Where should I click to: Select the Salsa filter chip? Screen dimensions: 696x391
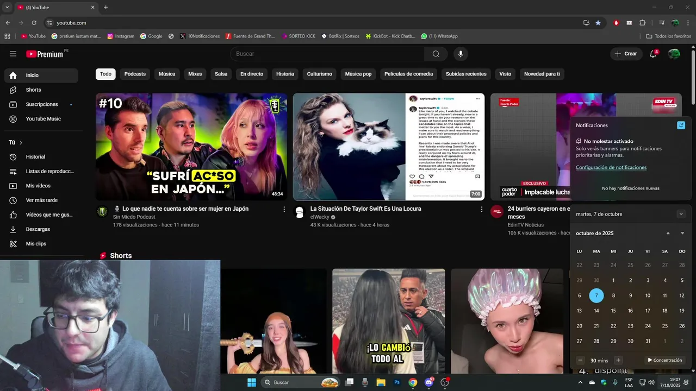coord(221,74)
